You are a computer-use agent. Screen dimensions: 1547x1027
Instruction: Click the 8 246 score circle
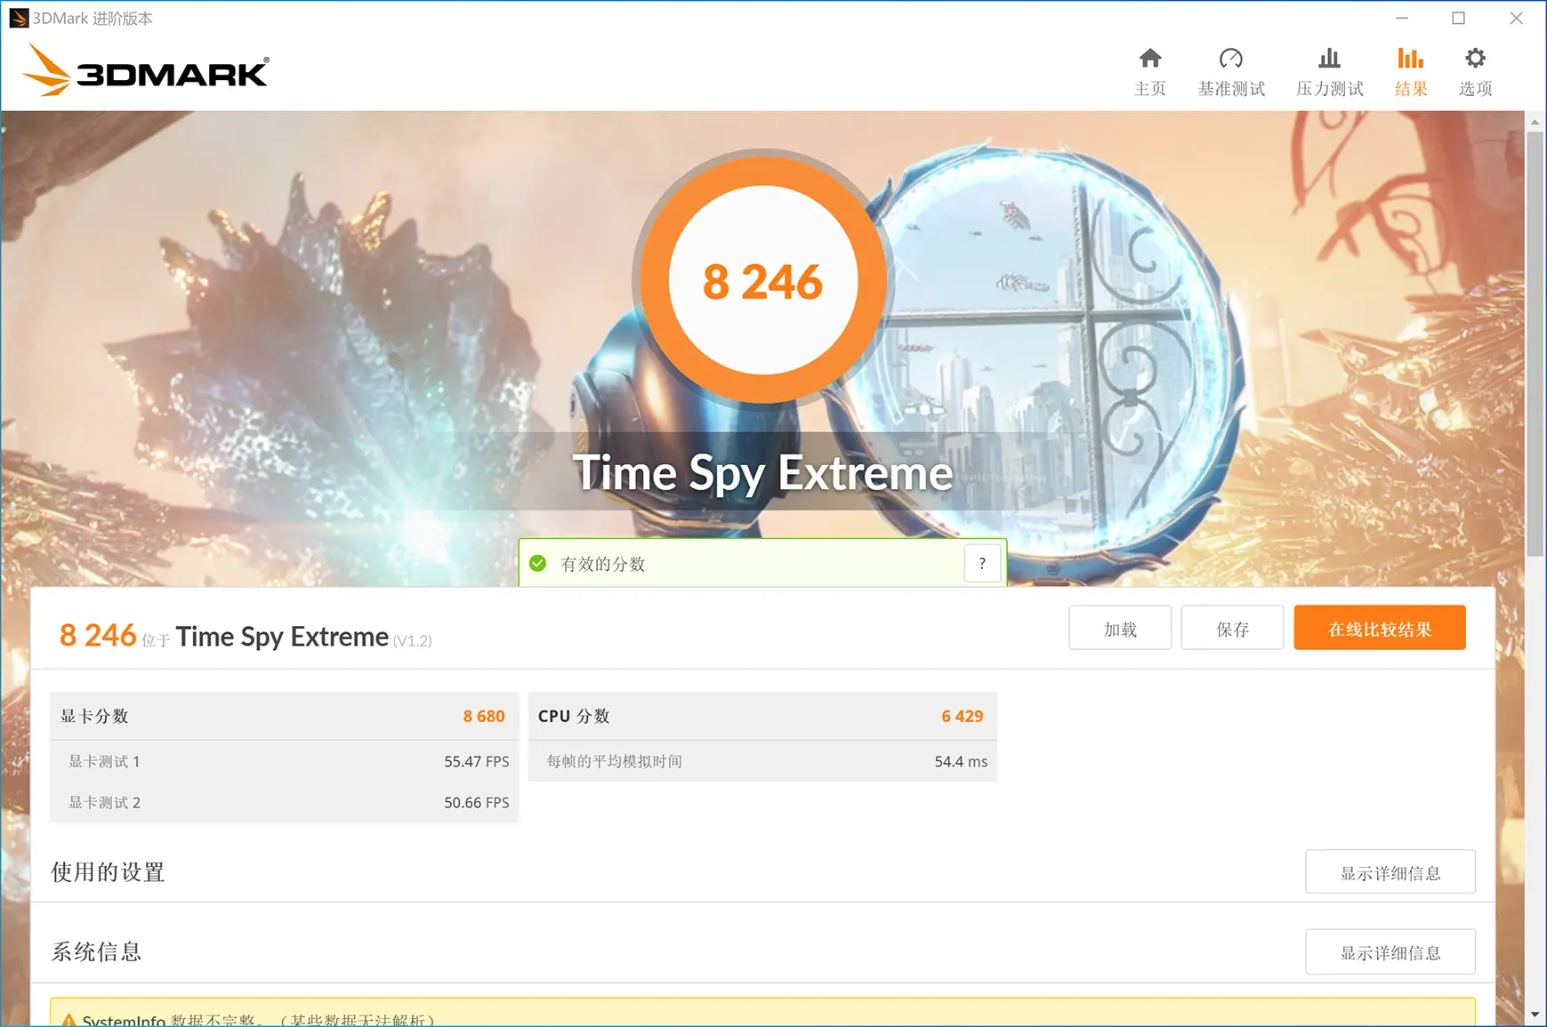pos(763,281)
